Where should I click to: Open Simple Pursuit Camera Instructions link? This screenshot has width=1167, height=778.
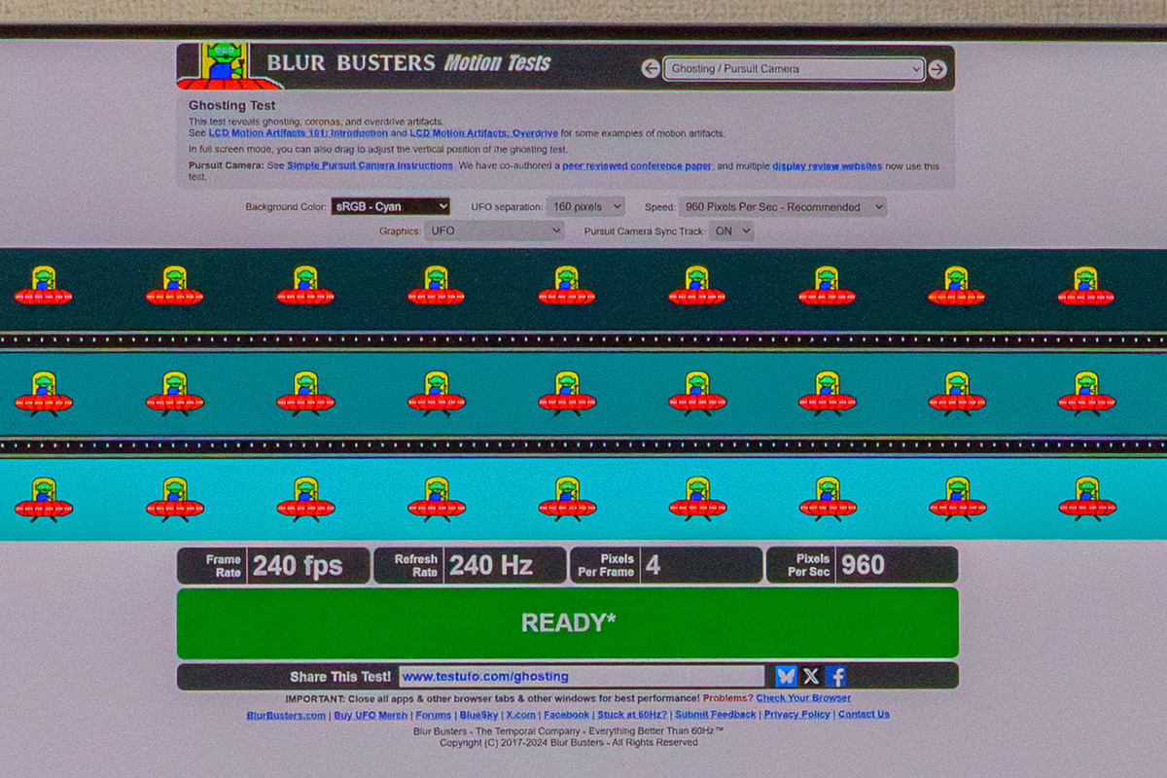(370, 166)
